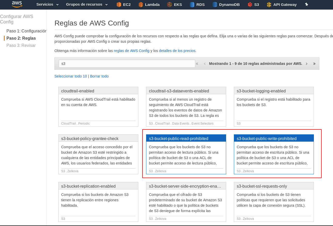Click Seleccionar todo 10 link

tap(70, 76)
